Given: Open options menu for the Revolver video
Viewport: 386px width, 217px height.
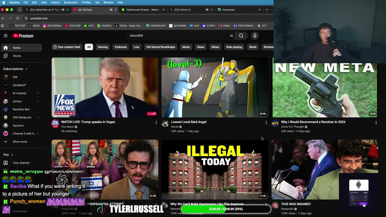Looking at the screenshot, I should (376, 123).
